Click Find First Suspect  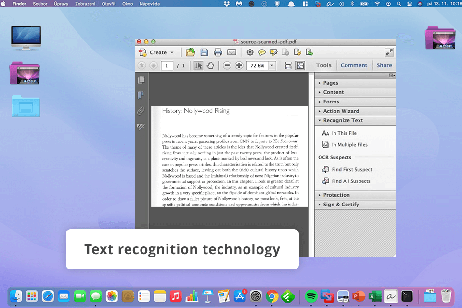(351, 170)
